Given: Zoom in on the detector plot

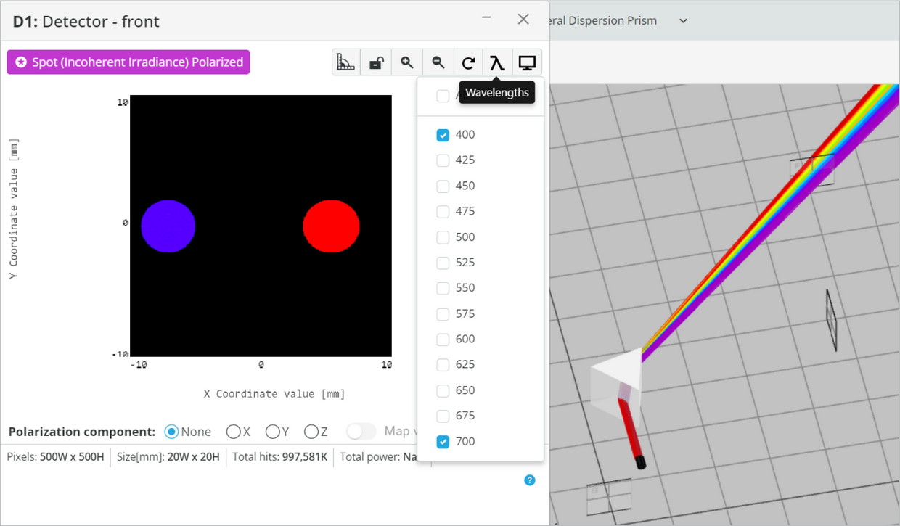Looking at the screenshot, I should tap(407, 62).
